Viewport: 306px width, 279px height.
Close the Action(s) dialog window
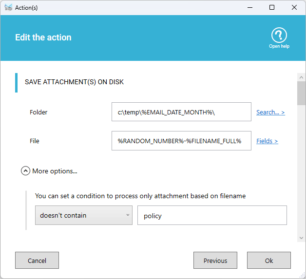pyautogui.click(x=294, y=7)
